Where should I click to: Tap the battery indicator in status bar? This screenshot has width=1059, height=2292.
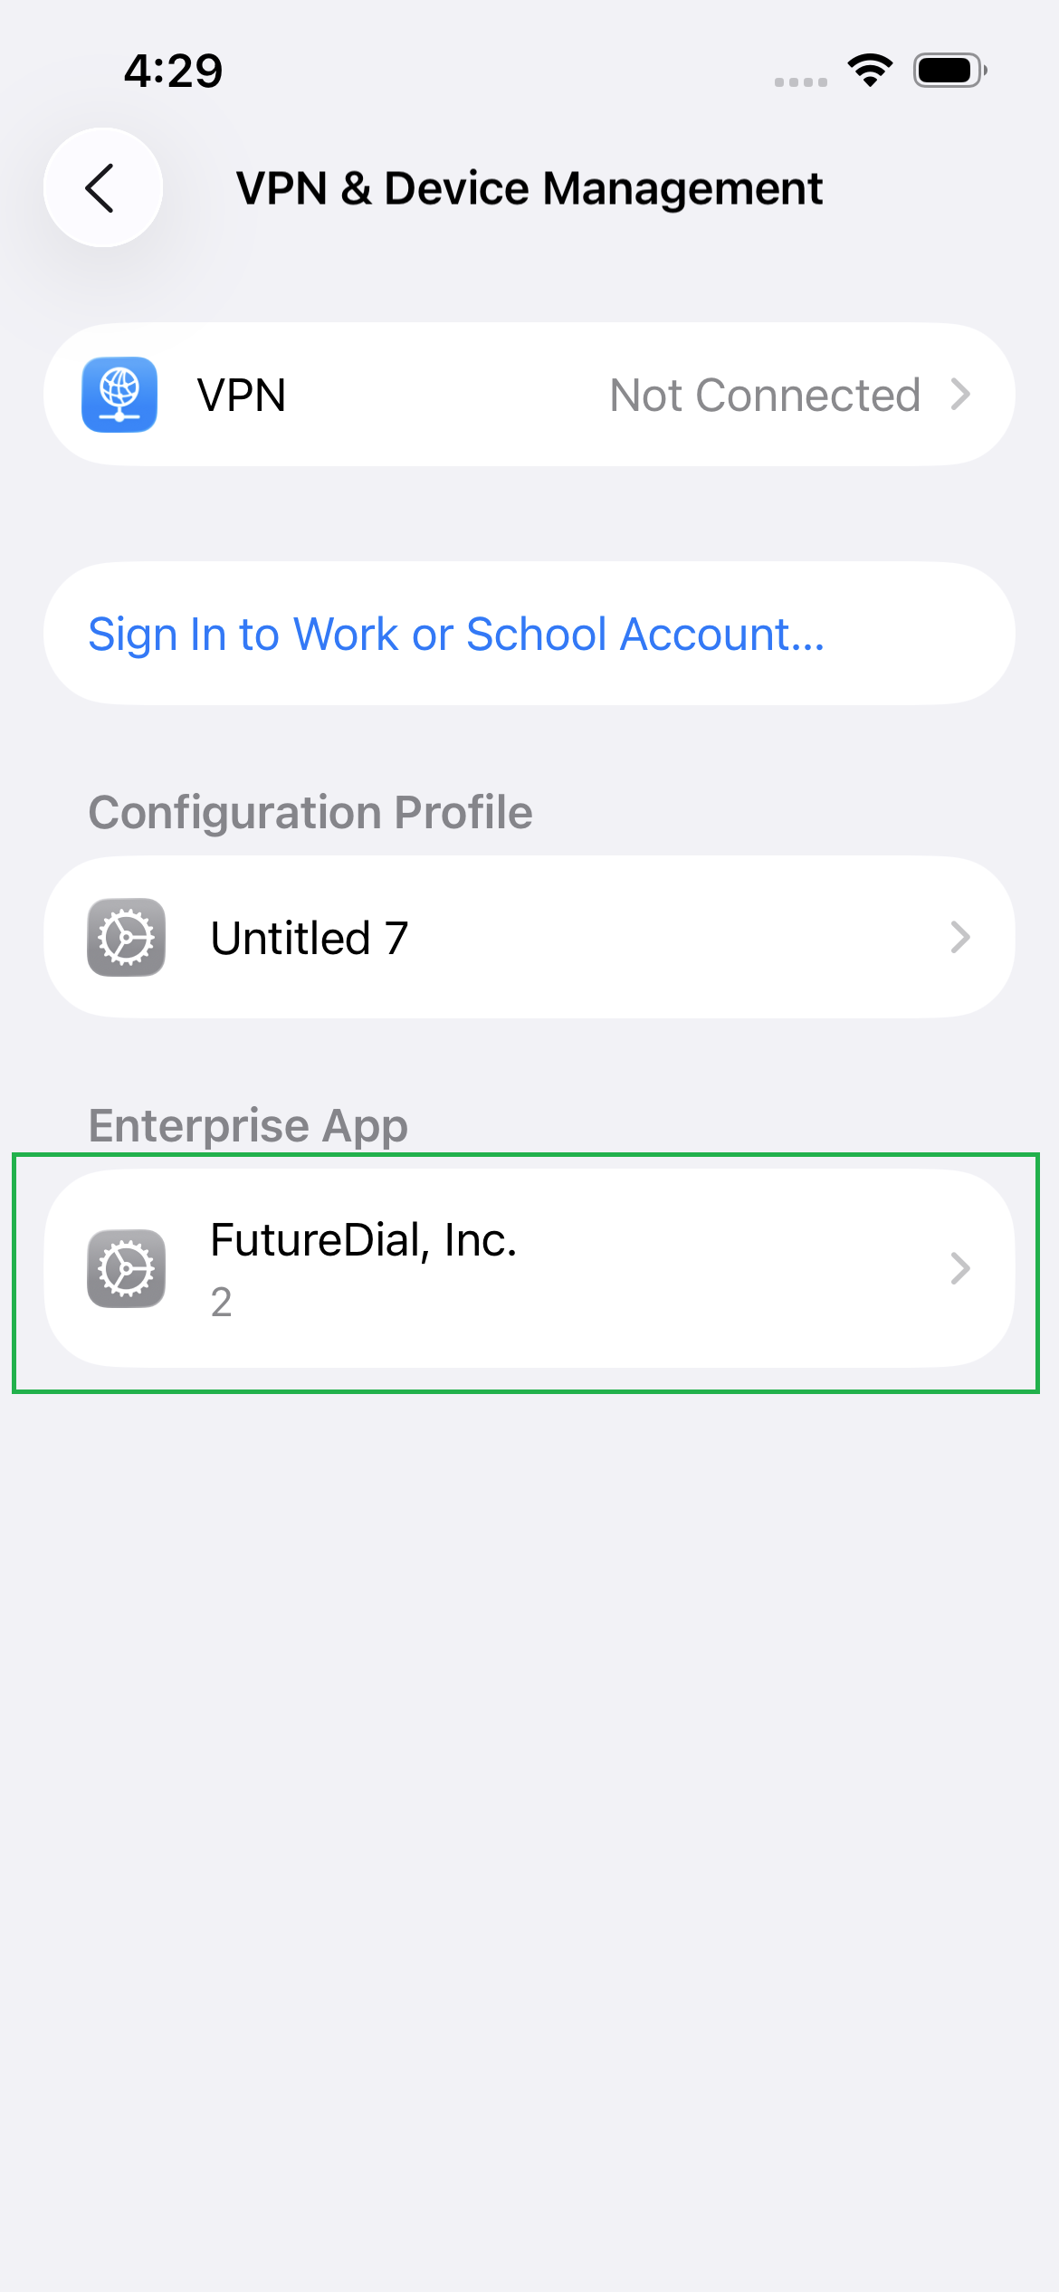pyautogui.click(x=949, y=70)
